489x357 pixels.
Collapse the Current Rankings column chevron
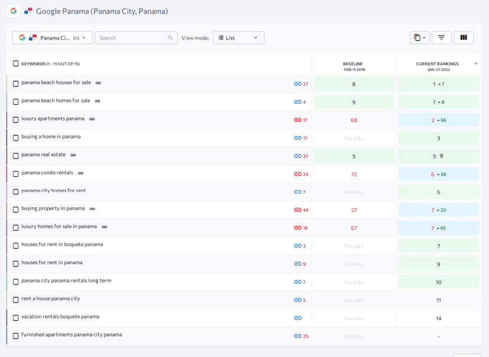476,64
